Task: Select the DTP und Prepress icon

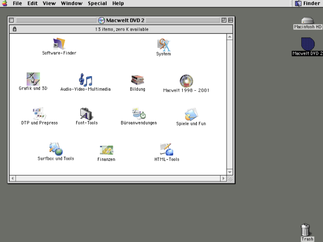Action: [39, 113]
